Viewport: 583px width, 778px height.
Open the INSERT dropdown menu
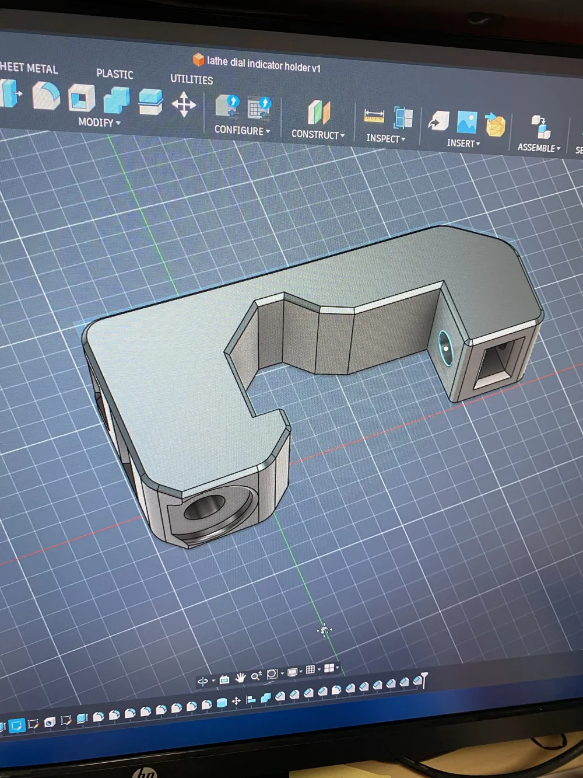(463, 143)
